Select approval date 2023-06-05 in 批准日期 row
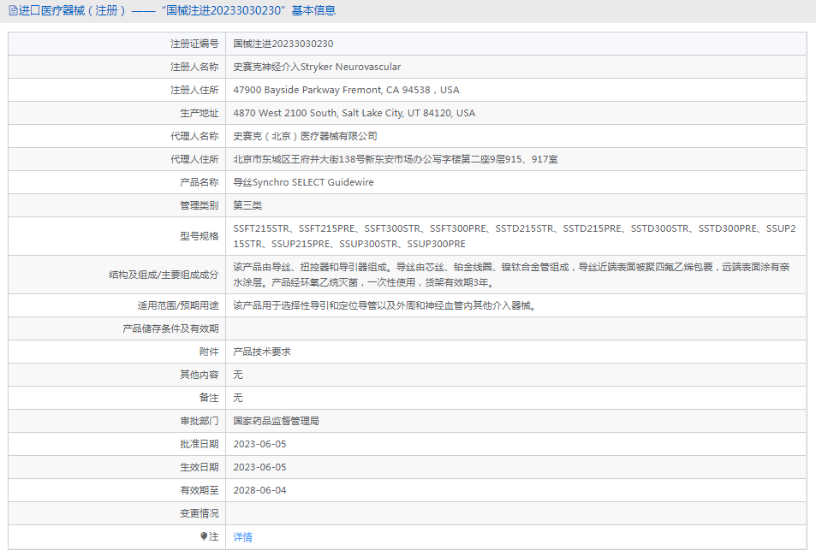 (259, 444)
